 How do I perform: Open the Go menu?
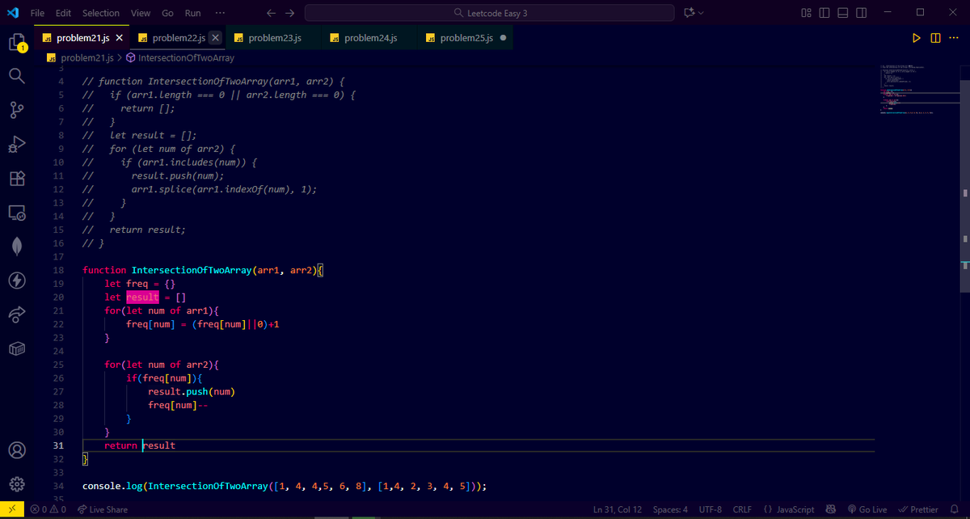point(167,13)
